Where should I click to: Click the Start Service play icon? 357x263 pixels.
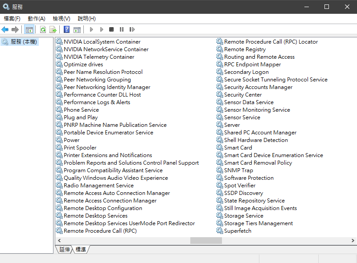point(91,29)
